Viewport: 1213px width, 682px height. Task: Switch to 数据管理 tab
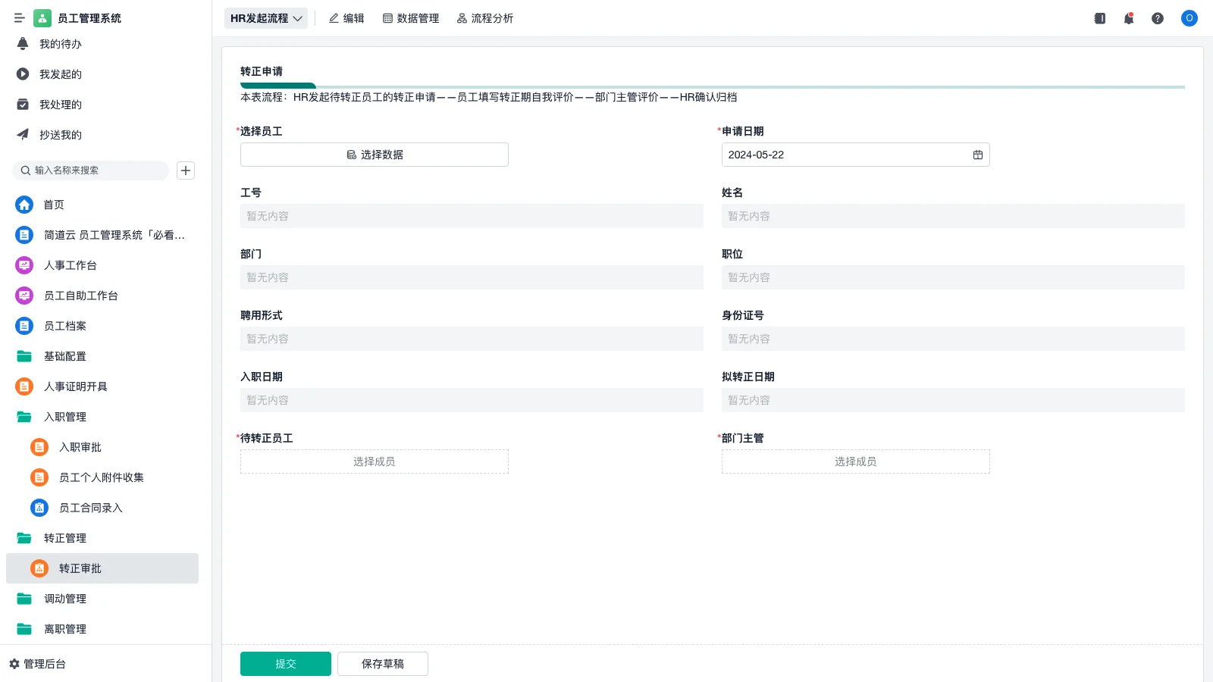click(410, 18)
